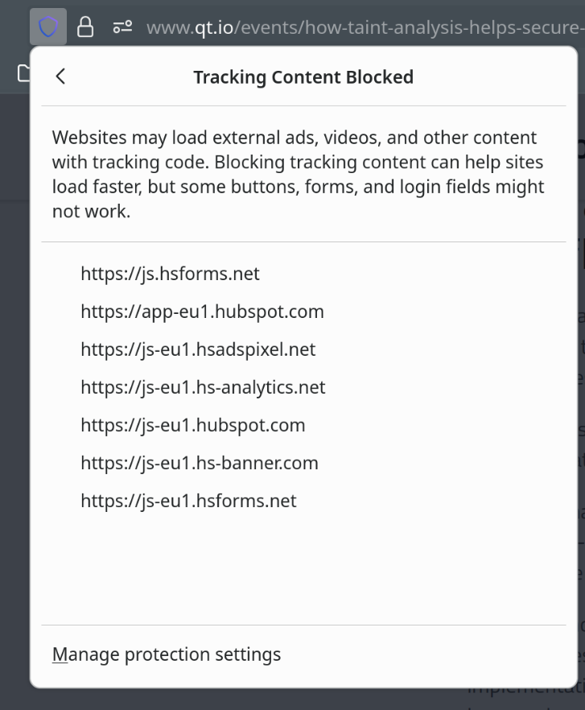The width and height of the screenshot is (585, 710).
Task: Select the https://app-eu1.hubspot.com entry
Action: 202,312
